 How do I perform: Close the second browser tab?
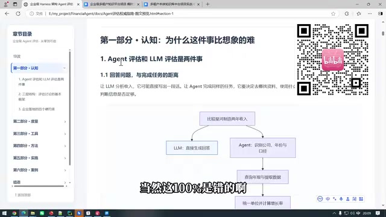(x=138, y=4)
